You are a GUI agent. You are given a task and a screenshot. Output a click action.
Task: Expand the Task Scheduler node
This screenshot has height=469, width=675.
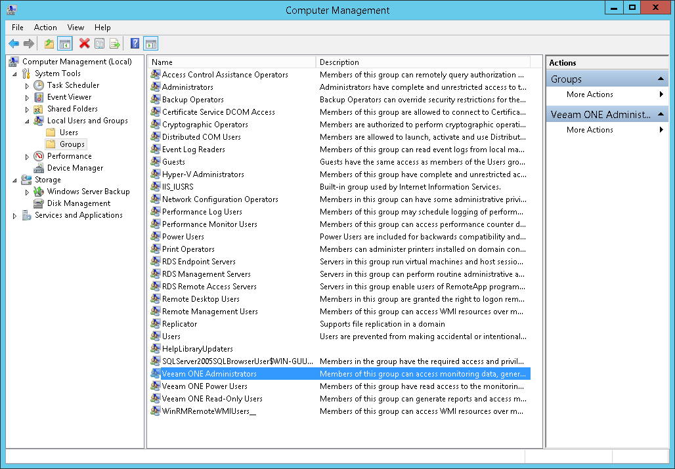pos(27,85)
